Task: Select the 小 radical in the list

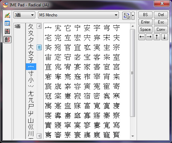Action: tap(31, 80)
